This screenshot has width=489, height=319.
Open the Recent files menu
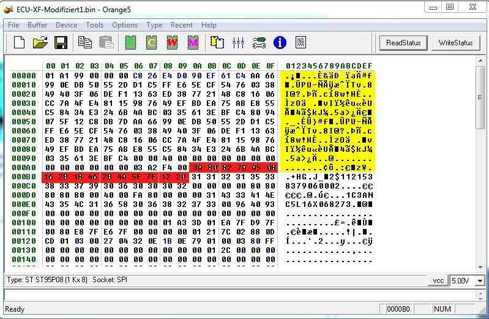[182, 25]
